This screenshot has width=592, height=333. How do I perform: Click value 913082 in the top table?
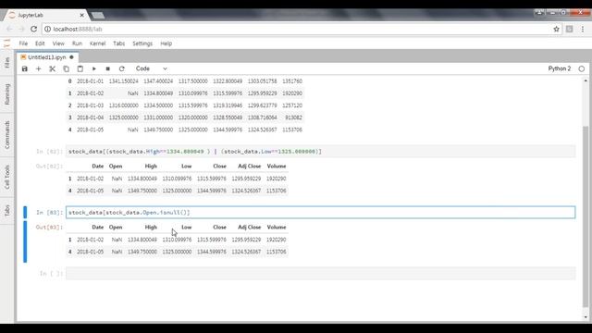pos(293,117)
